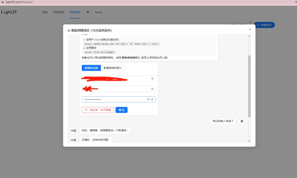Click the update mysql.user code snippet
This screenshot has width=297, height=178.
point(122,44)
